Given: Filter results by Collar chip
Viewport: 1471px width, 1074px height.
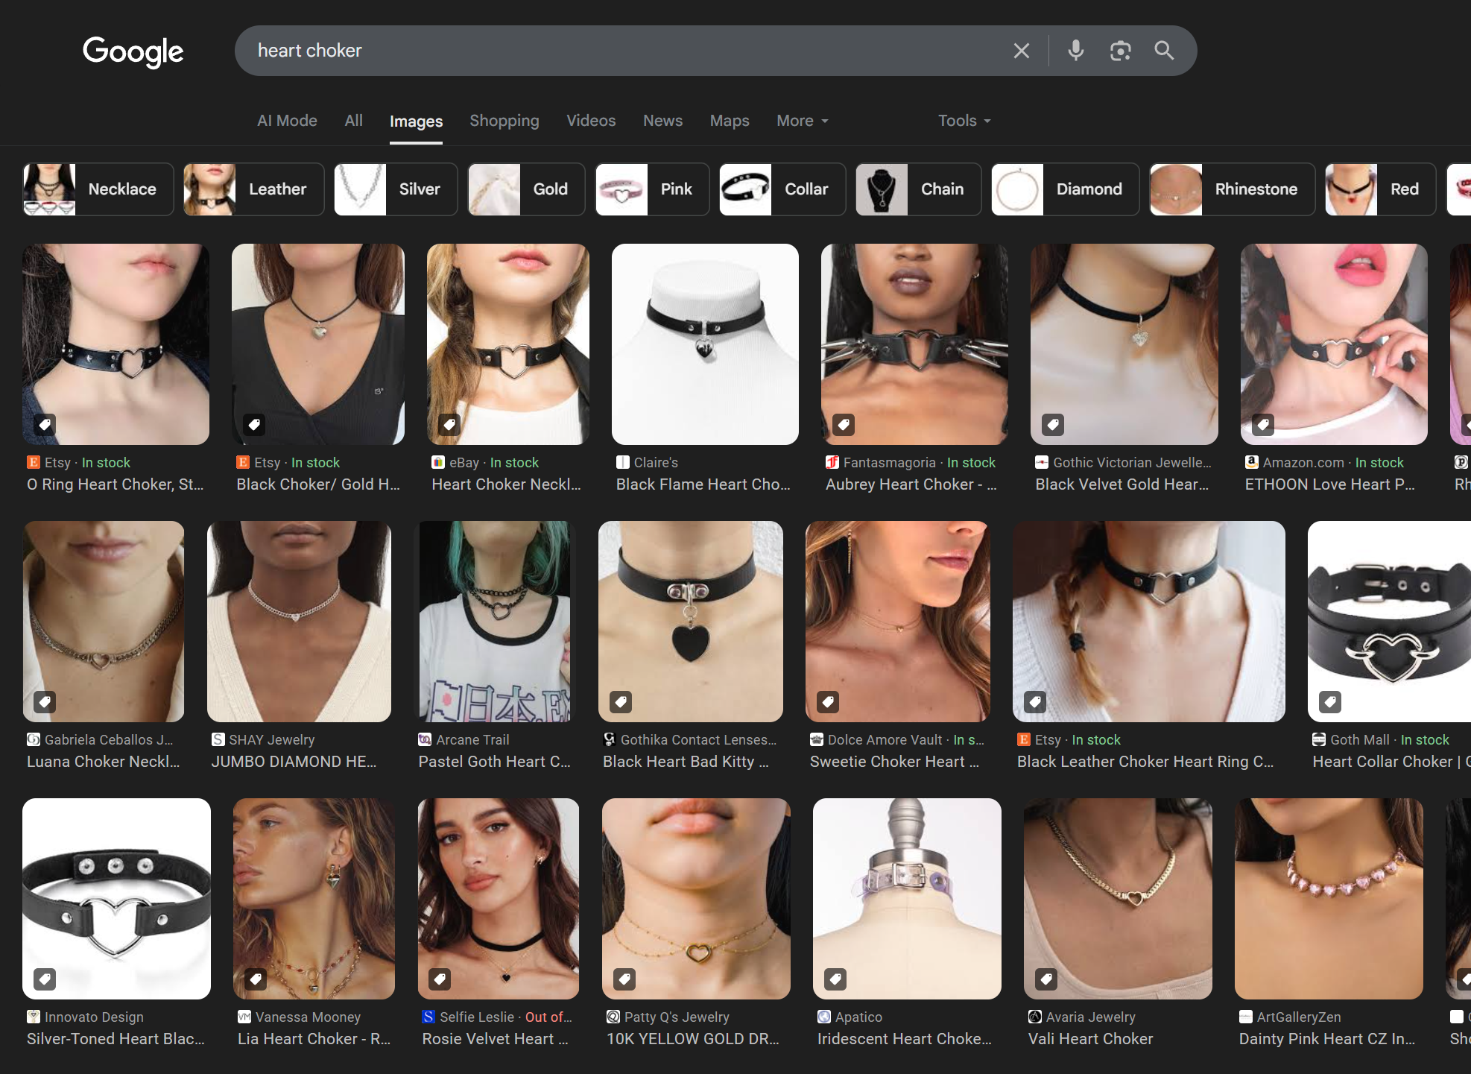Looking at the screenshot, I should (782, 189).
